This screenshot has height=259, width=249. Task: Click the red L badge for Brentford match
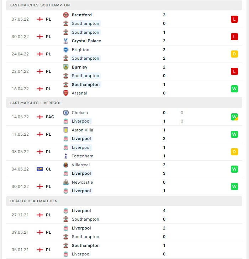(234, 19)
